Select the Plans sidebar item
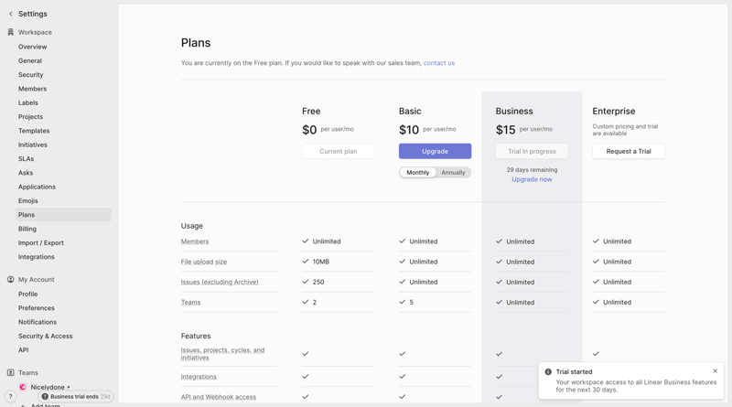Viewport: 732px width, 407px height. [63, 215]
